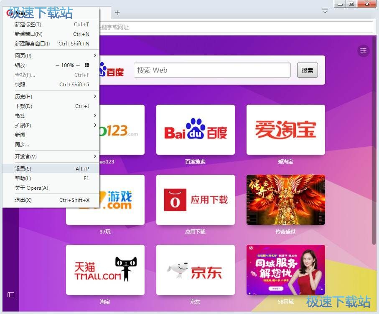
Task: Select 关于 Opera(A)
Action: [x=51, y=188]
